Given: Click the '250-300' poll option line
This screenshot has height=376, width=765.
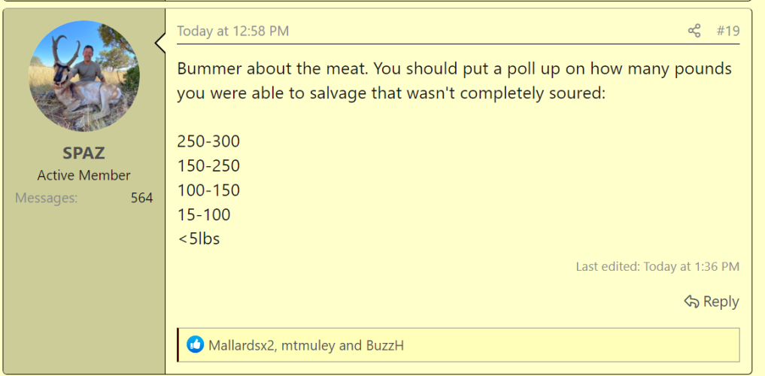Looking at the screenshot, I should click(208, 142).
